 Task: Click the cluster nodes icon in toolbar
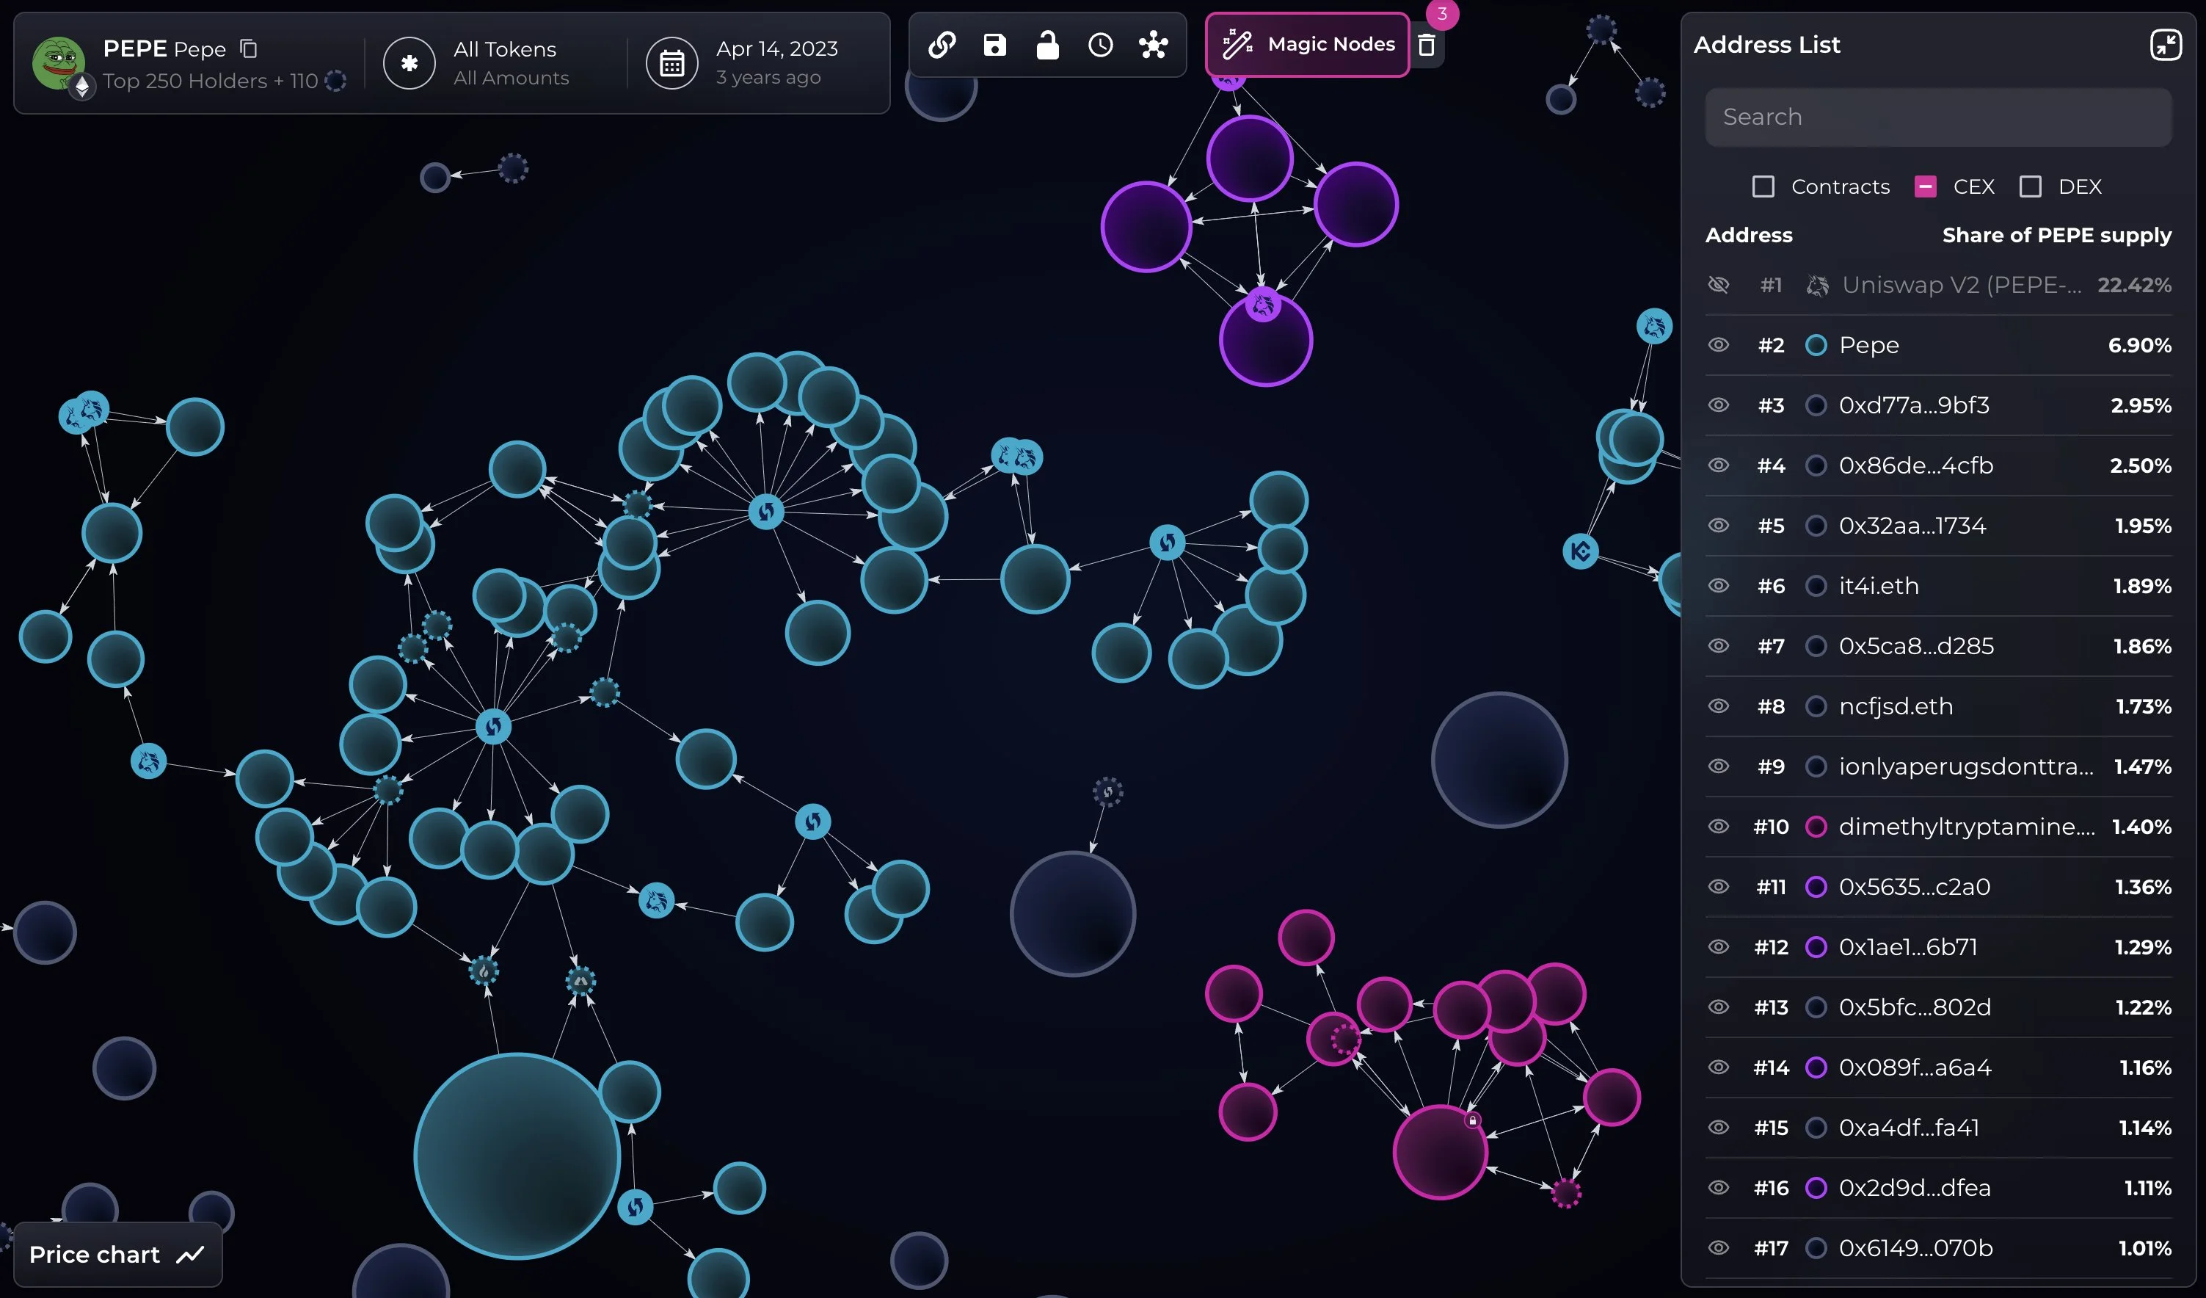point(1154,45)
